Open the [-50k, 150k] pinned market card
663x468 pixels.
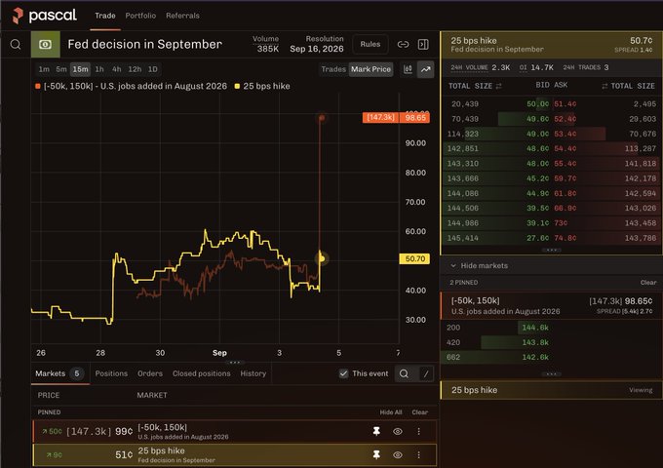pos(552,305)
